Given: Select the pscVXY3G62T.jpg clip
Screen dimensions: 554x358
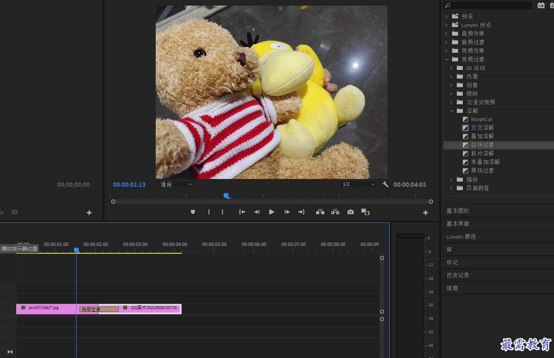Looking at the screenshot, I should (47, 309).
